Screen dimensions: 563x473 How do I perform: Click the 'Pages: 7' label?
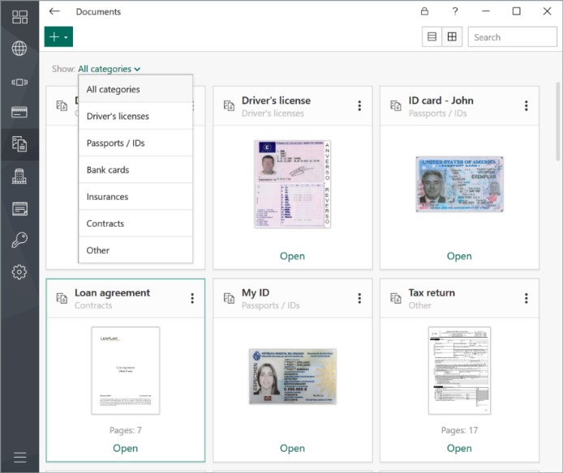click(125, 430)
